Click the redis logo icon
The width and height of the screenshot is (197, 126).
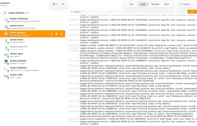[6, 76]
